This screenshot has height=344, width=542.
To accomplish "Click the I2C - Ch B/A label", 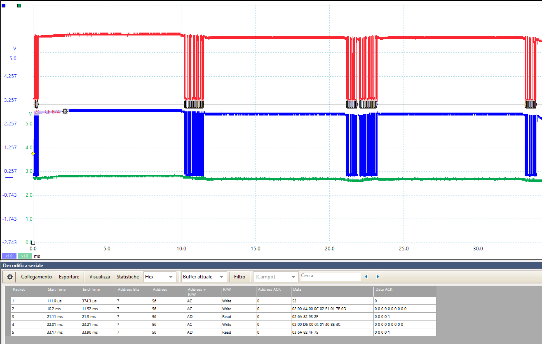I will pyautogui.click(x=45, y=111).
